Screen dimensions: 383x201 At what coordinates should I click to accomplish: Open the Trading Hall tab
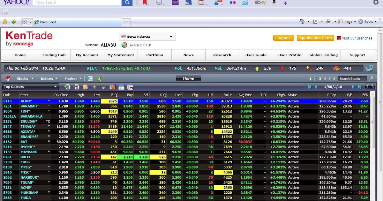tap(54, 55)
